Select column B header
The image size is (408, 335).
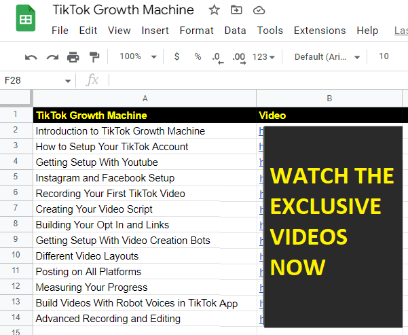coord(329,99)
